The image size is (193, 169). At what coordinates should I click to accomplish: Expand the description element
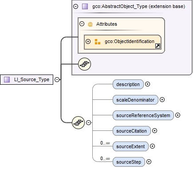(147, 84)
